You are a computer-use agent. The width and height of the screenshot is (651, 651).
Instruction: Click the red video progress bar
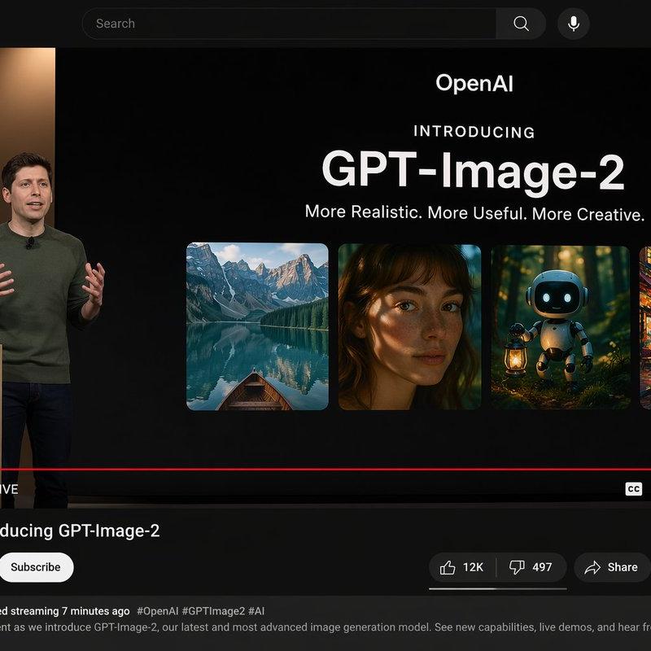coord(325,470)
